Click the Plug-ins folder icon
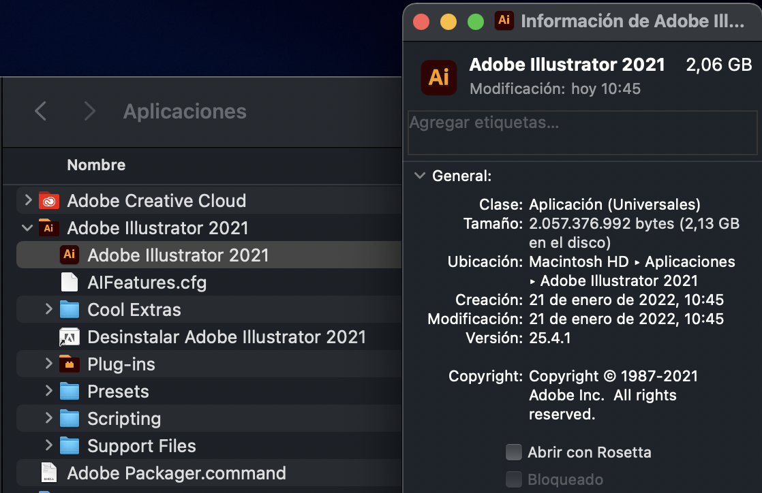762x493 pixels. pyautogui.click(x=69, y=364)
